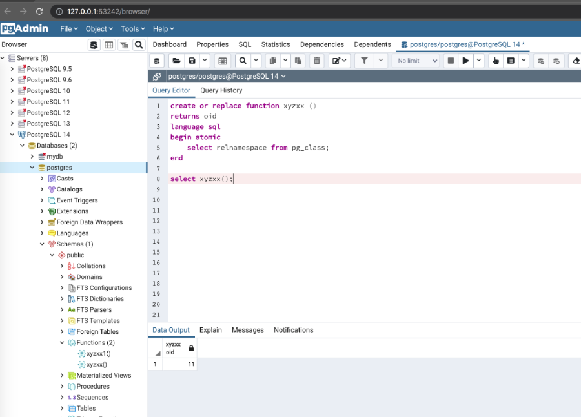Image resolution: width=581 pixels, height=417 pixels.
Task: Click the browser back button
Action: click(9, 10)
